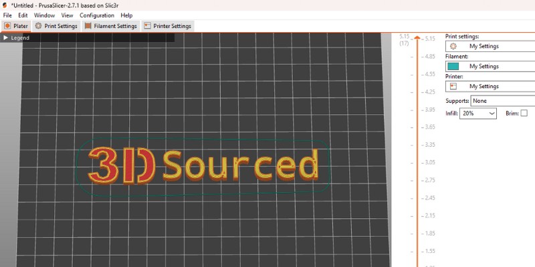This screenshot has height=267, width=535.
Task: Click the layer slider top handle
Action: coord(417,38)
